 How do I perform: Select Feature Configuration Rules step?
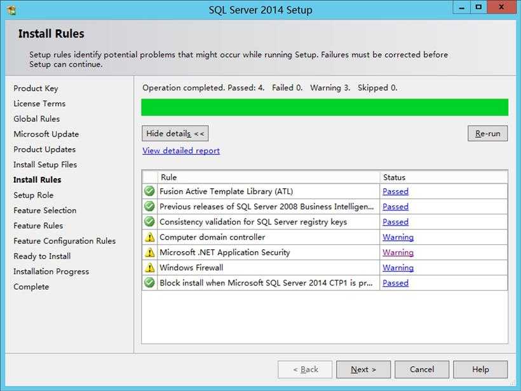click(65, 241)
